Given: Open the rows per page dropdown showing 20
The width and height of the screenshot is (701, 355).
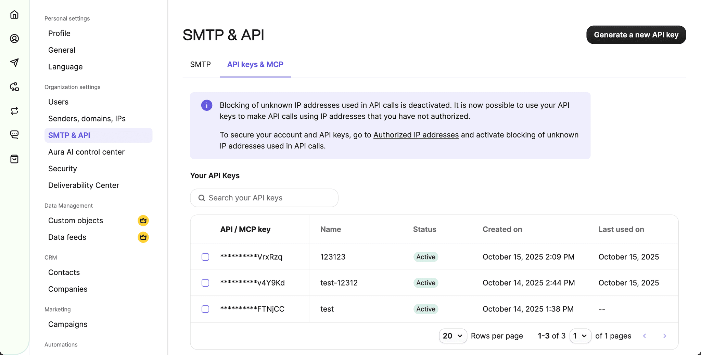Looking at the screenshot, I should coord(453,336).
